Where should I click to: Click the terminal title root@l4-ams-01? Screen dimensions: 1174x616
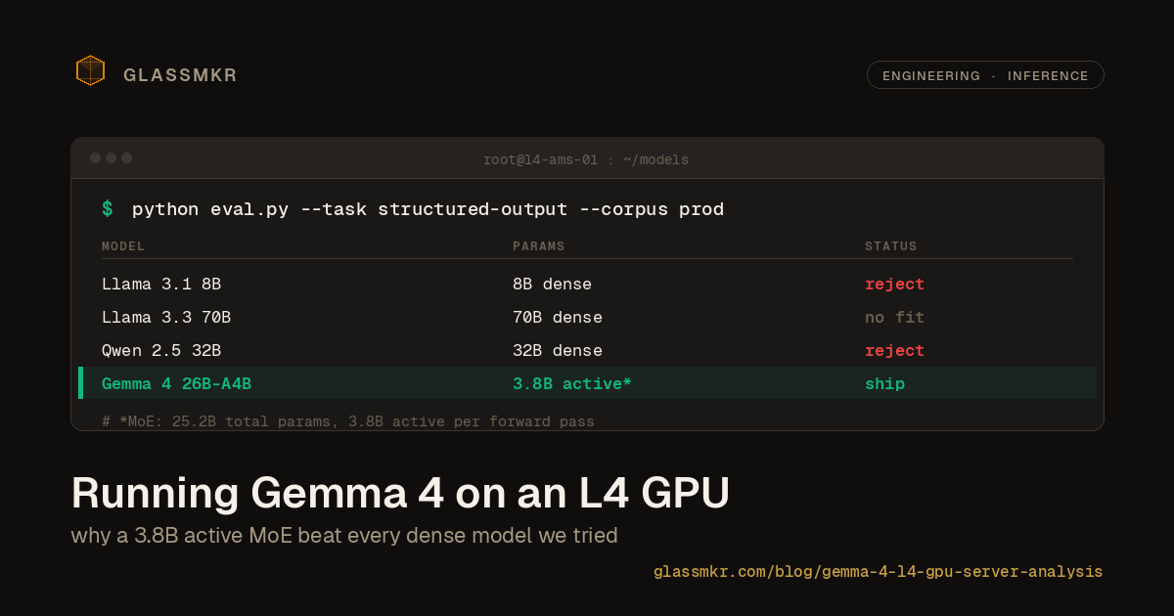point(586,159)
